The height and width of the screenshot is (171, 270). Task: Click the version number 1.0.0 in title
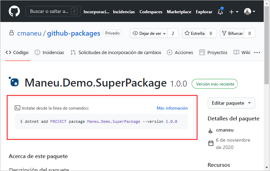pos(179,84)
